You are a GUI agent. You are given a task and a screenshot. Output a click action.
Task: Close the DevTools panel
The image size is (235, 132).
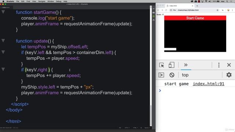[229, 65]
